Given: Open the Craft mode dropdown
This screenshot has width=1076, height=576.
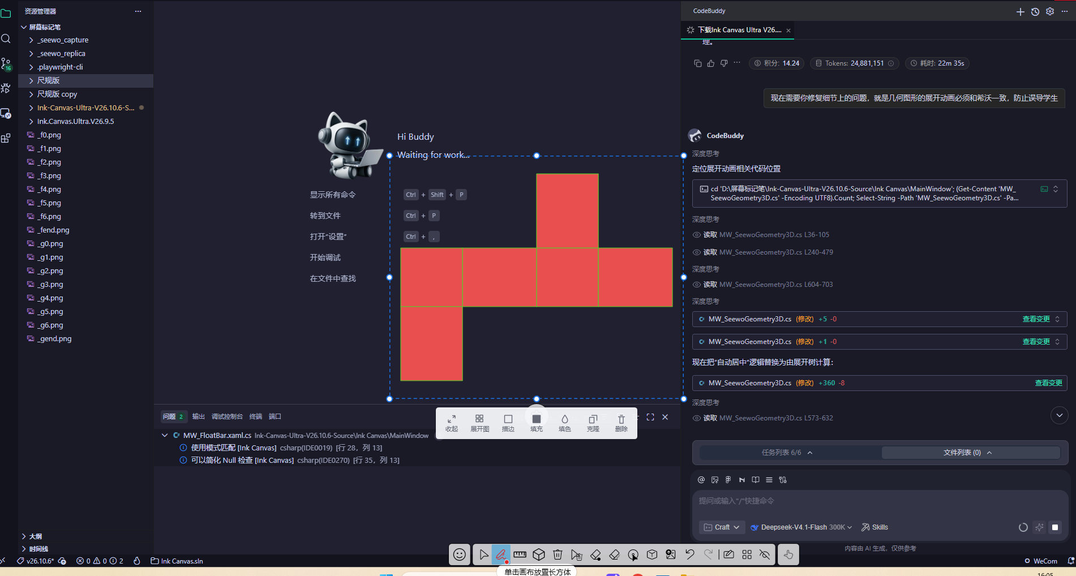Looking at the screenshot, I should coord(722,527).
